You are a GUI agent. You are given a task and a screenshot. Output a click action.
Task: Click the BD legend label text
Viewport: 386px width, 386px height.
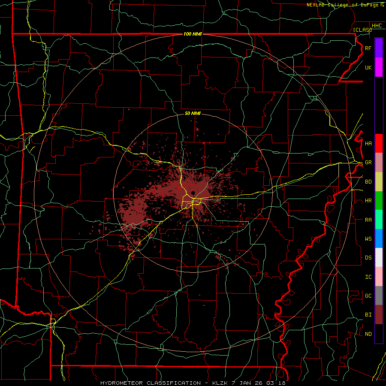[368, 182]
